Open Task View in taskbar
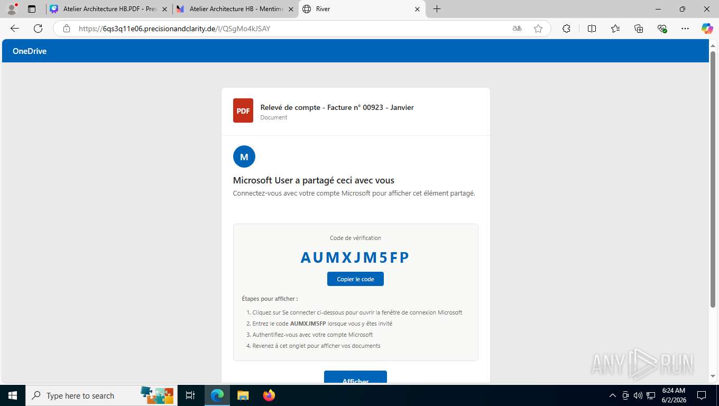The width and height of the screenshot is (719, 406). pyautogui.click(x=190, y=395)
